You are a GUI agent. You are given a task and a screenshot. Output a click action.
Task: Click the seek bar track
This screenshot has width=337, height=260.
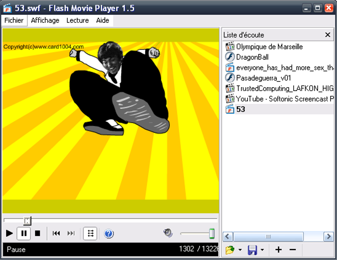(x=110, y=220)
